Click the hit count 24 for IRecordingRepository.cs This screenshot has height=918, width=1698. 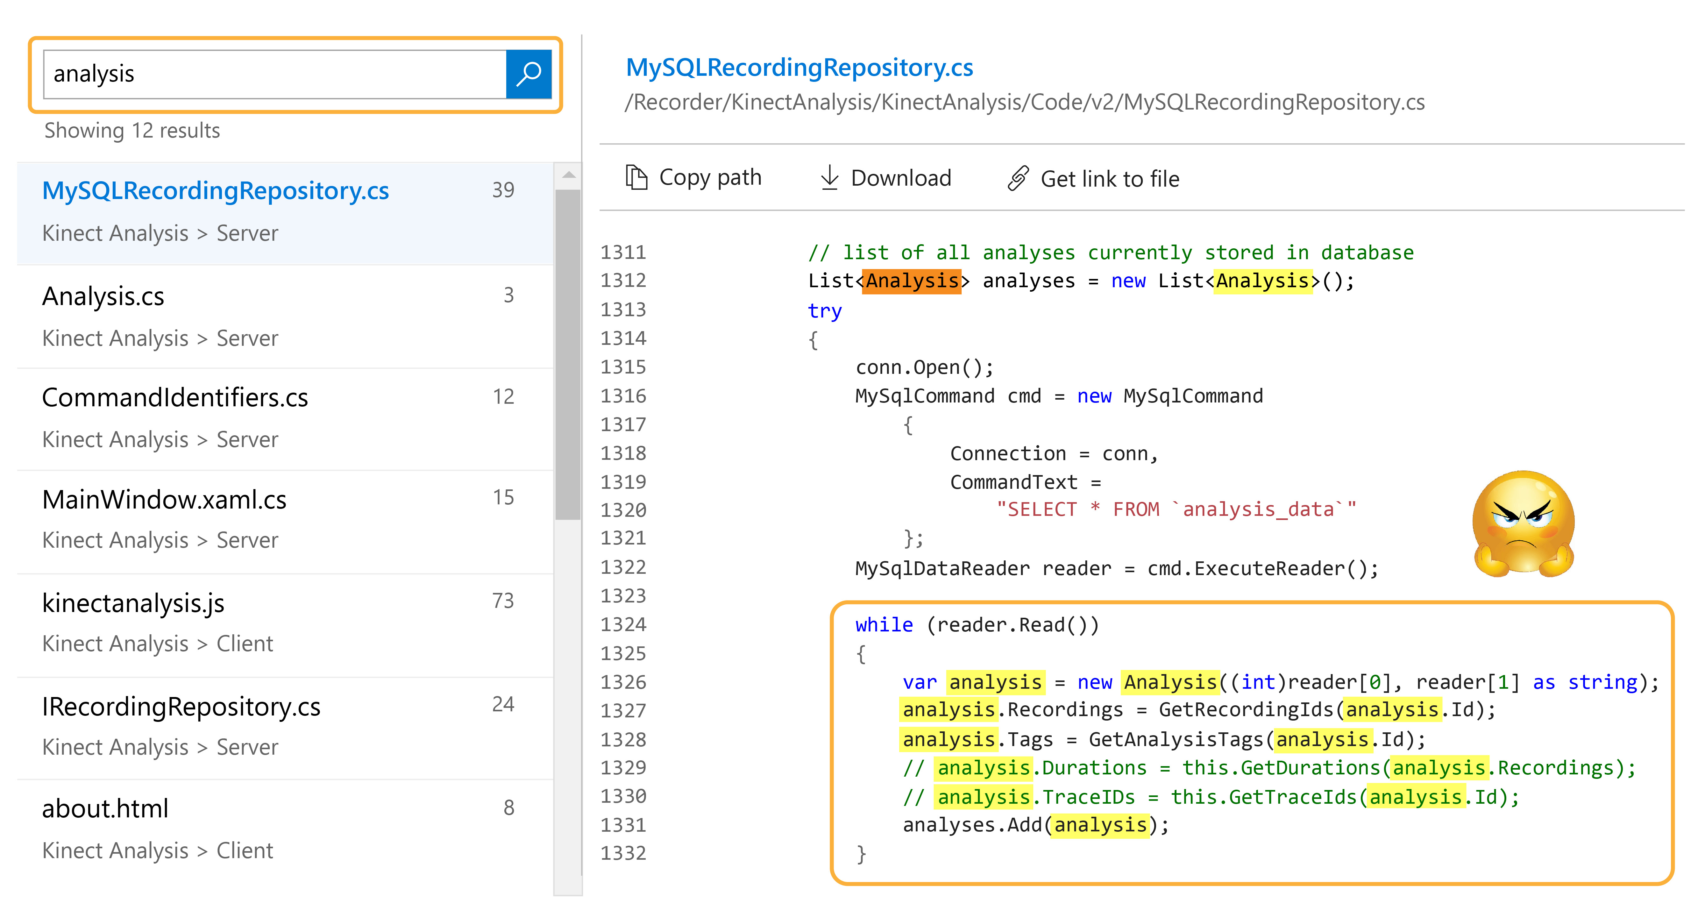pos(503,704)
